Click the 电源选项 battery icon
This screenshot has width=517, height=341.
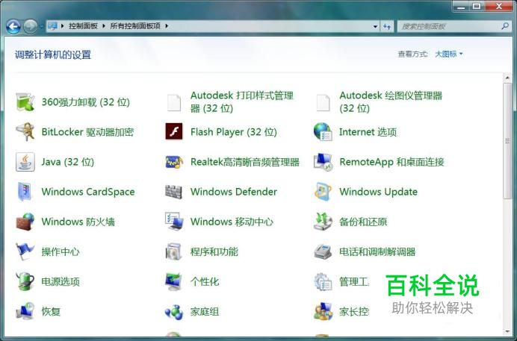click(25, 281)
